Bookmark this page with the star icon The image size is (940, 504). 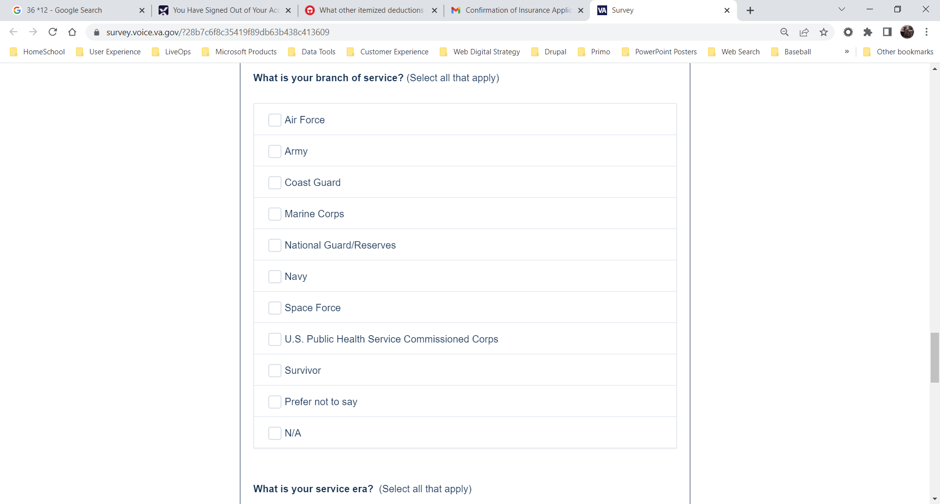(x=824, y=32)
